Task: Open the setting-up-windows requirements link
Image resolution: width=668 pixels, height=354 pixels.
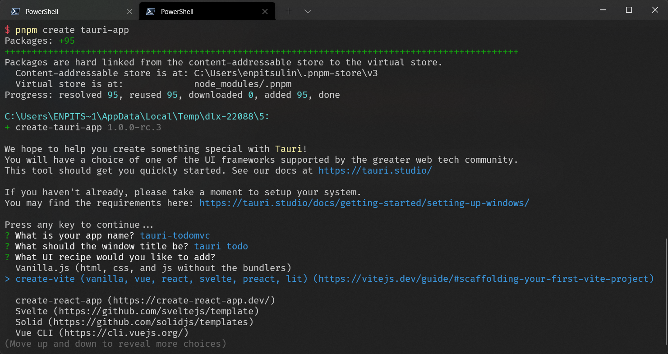Action: coord(364,203)
